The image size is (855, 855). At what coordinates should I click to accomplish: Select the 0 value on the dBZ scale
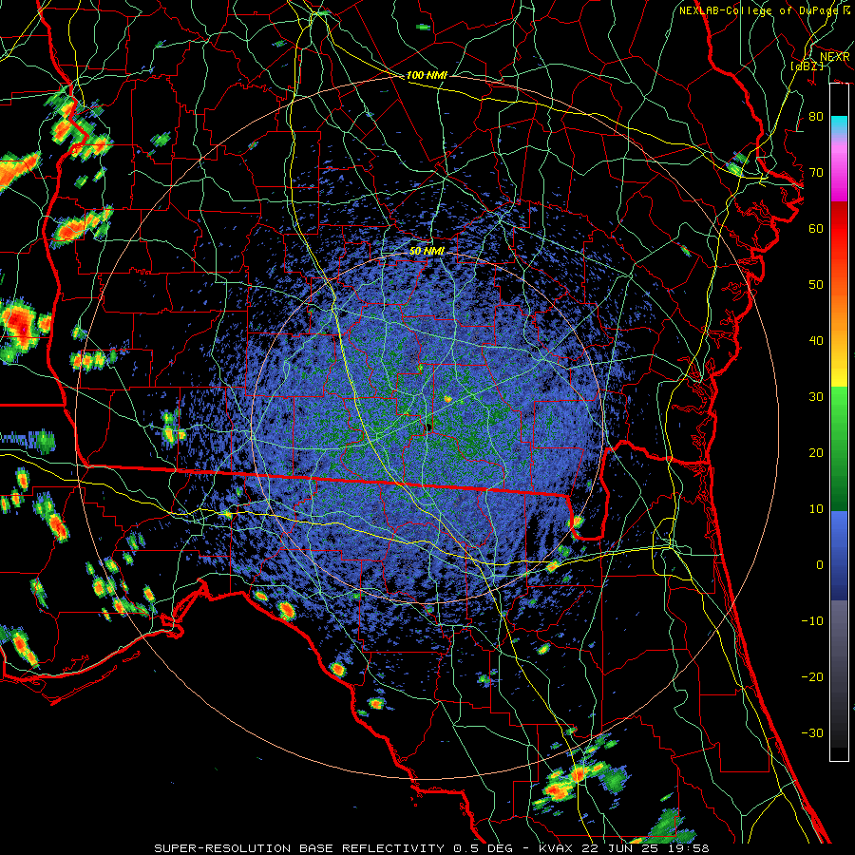(820, 565)
